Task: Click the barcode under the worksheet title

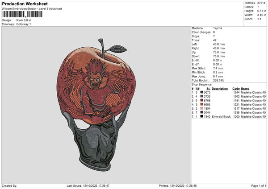Action: [22, 14]
